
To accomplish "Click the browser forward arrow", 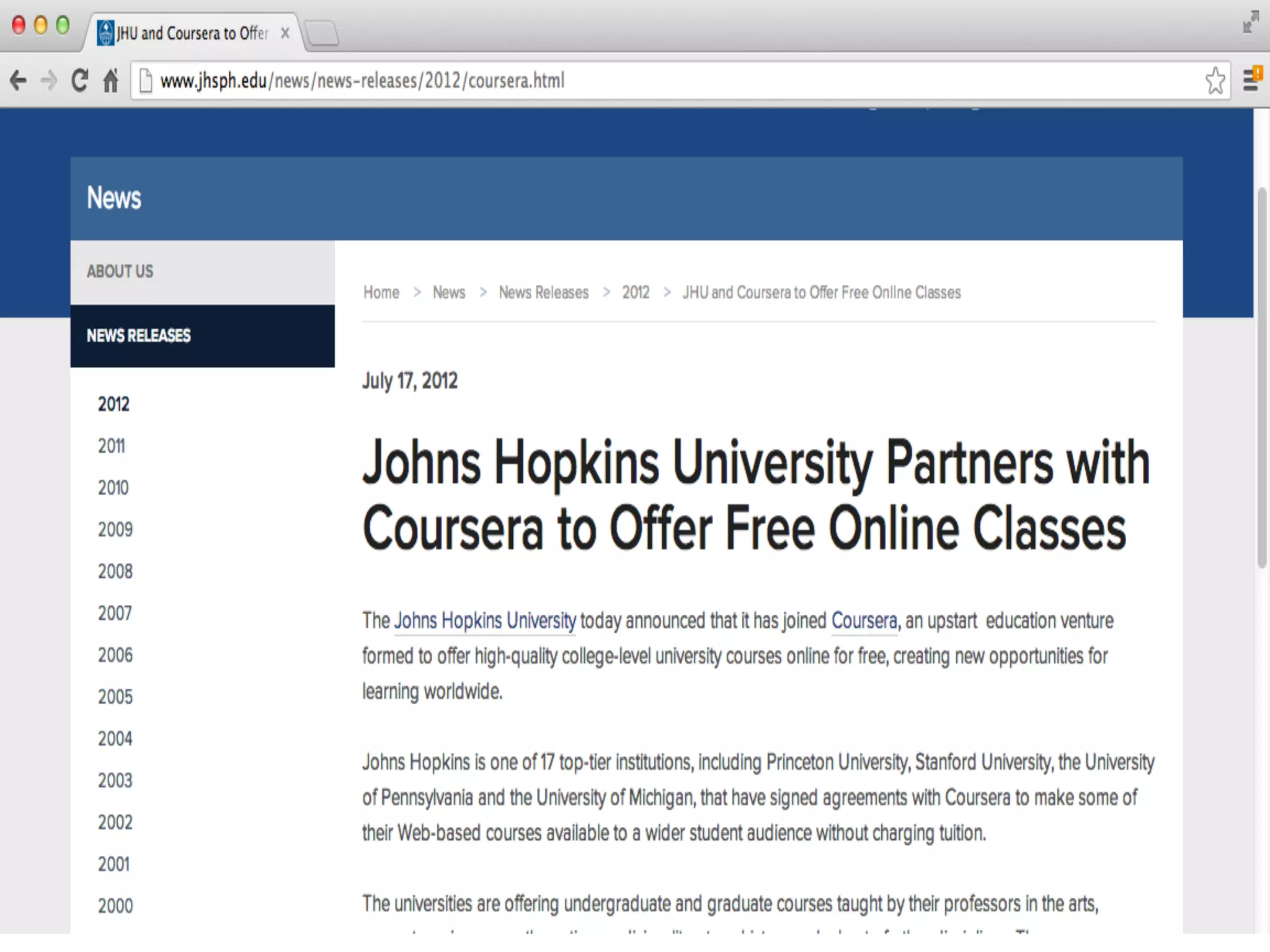I will tap(48, 81).
